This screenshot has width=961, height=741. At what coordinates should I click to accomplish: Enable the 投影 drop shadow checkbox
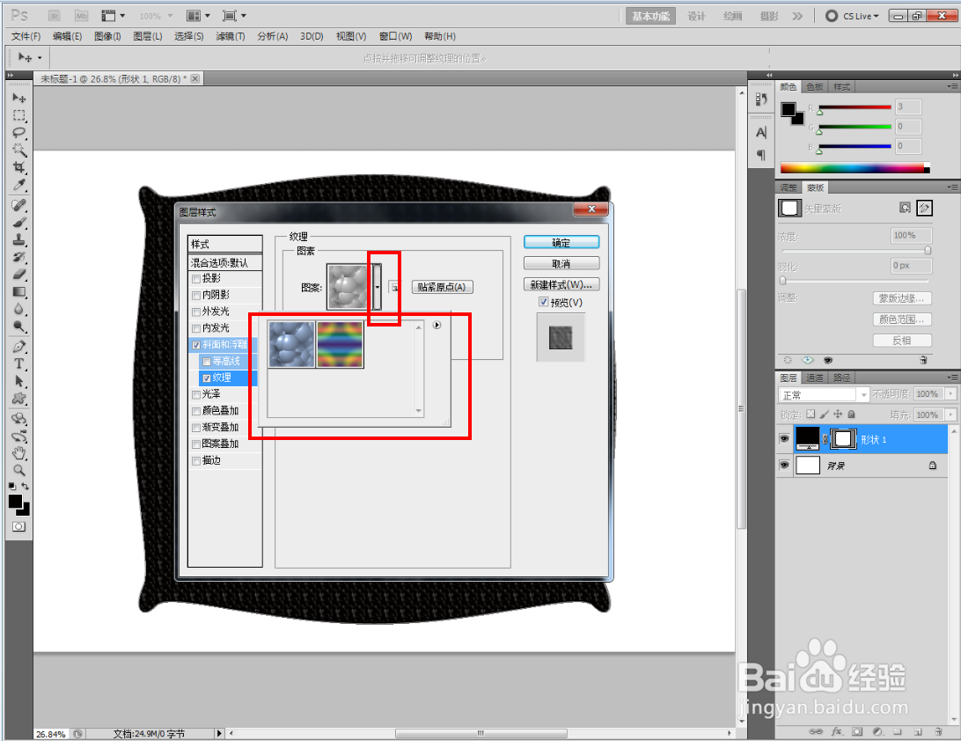tap(196, 279)
